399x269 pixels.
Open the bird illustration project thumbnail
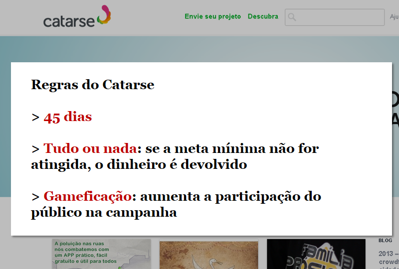(x=208, y=255)
